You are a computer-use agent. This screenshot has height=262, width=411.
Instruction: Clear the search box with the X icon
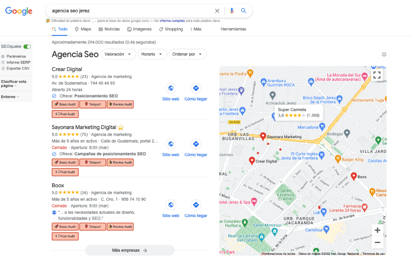pos(217,11)
